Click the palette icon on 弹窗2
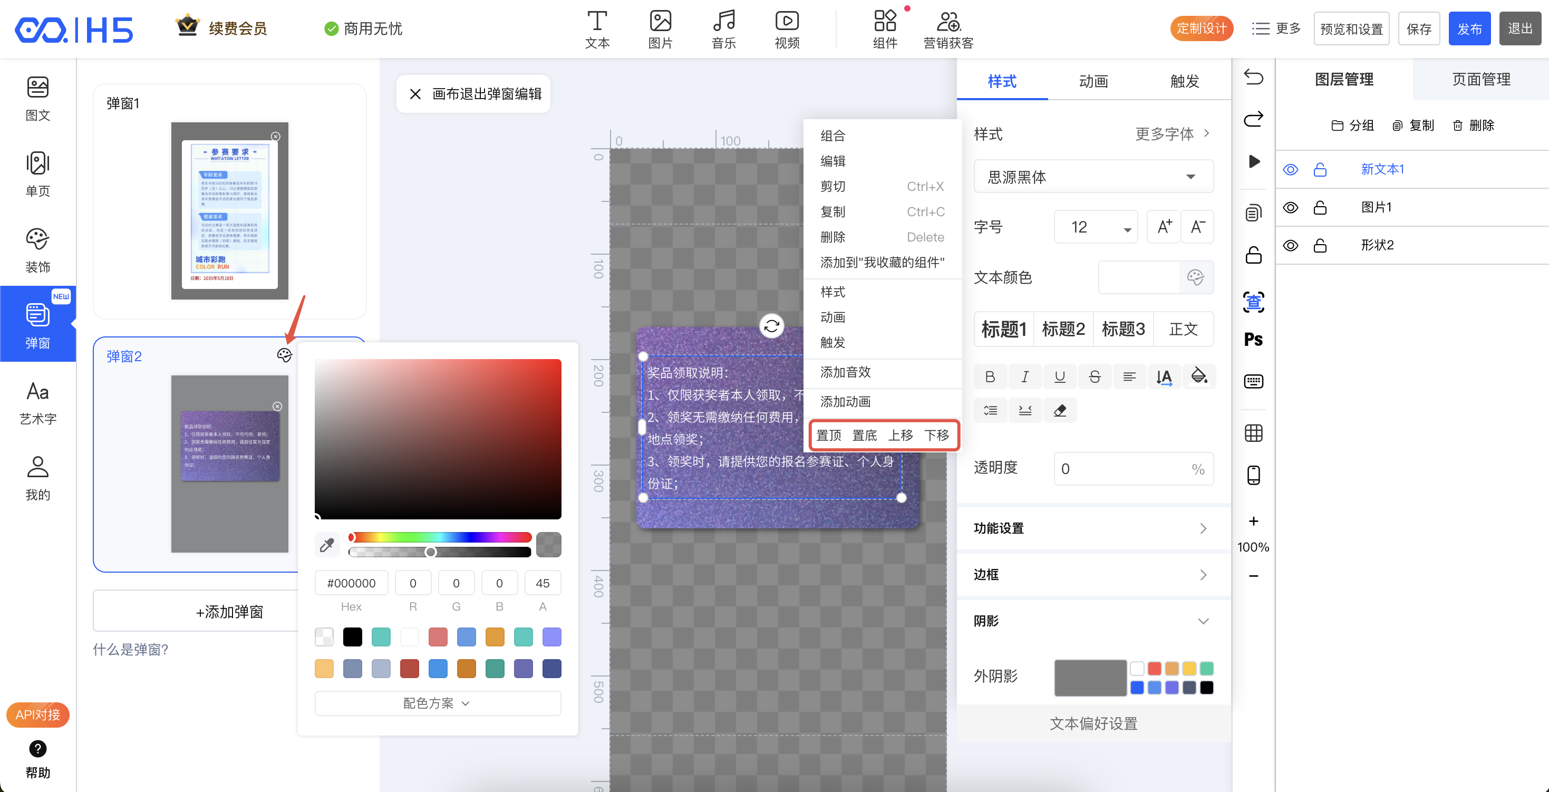The width and height of the screenshot is (1549, 792). point(284,355)
